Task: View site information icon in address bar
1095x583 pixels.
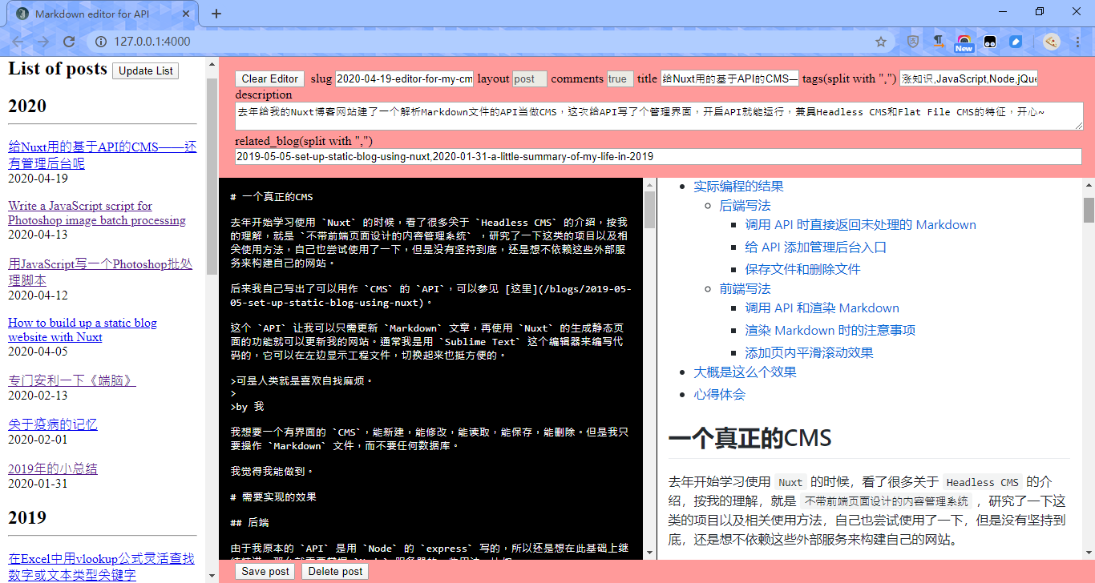Action: [100, 42]
